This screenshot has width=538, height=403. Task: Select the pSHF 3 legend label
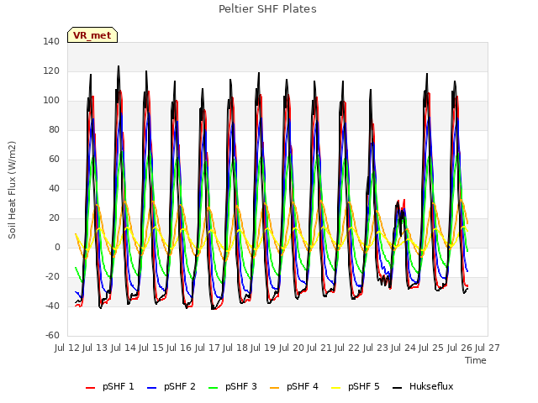click(241, 386)
